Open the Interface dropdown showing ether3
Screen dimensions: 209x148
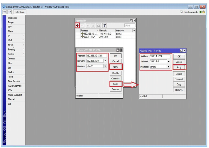169,67
